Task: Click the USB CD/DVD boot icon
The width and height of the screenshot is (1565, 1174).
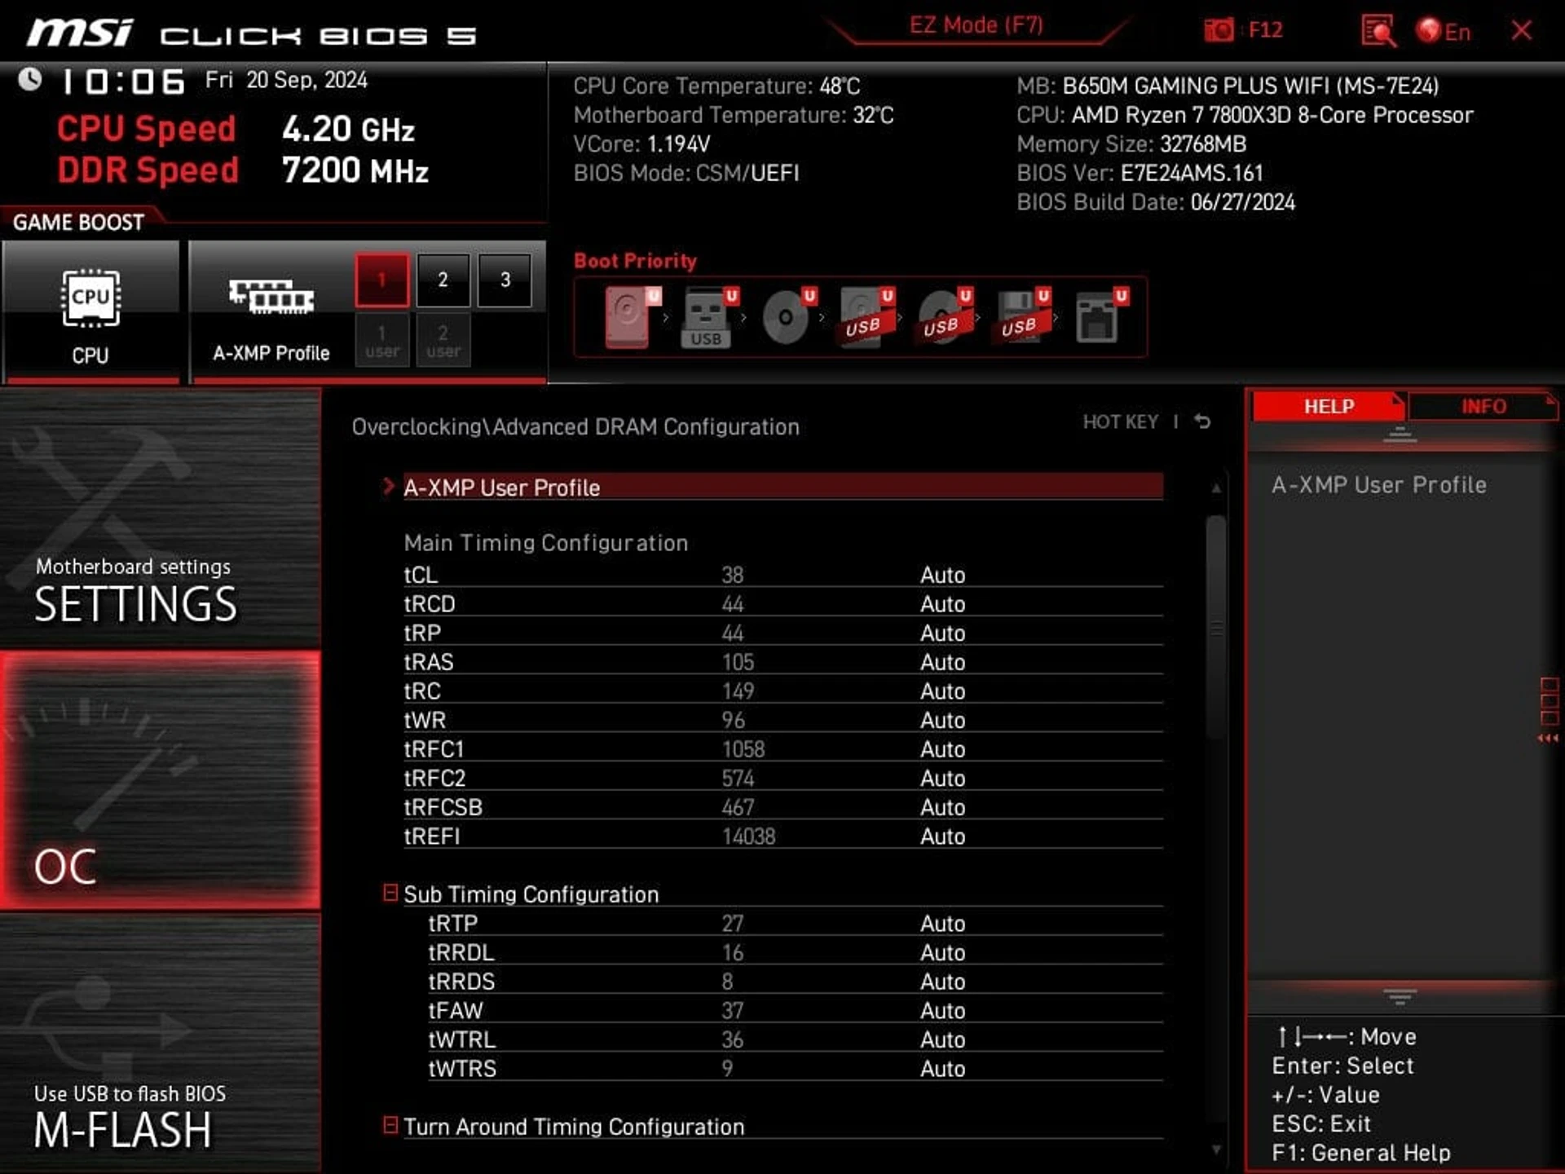Action: click(x=944, y=317)
